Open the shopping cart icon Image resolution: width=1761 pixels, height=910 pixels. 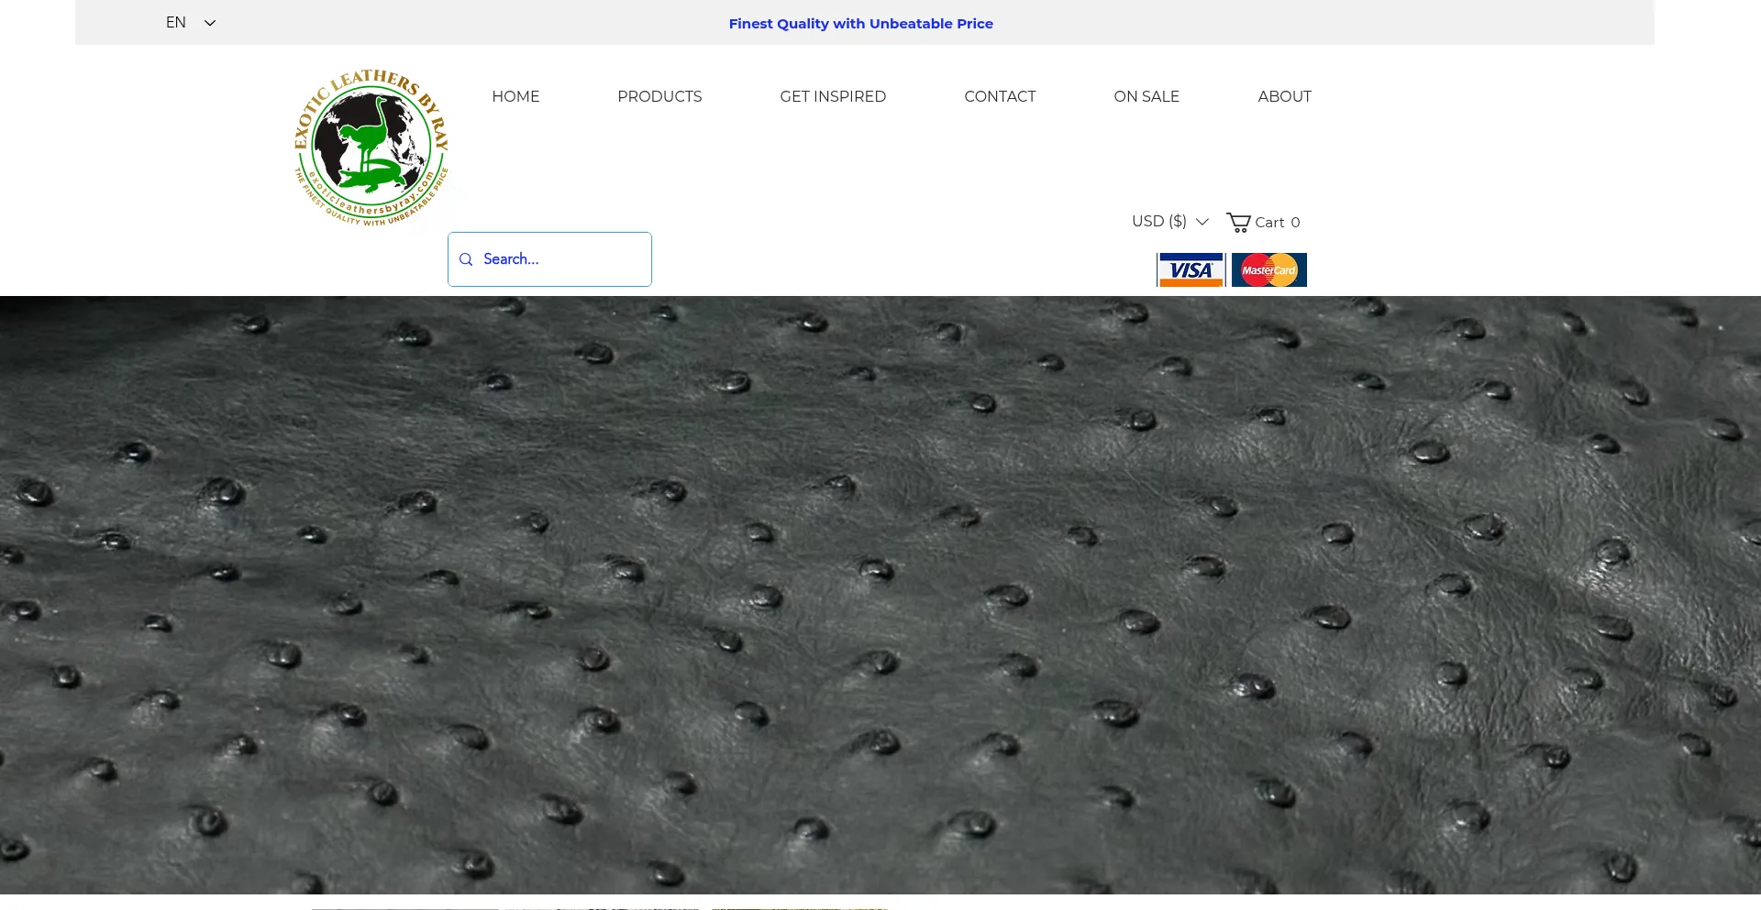[1238, 223]
